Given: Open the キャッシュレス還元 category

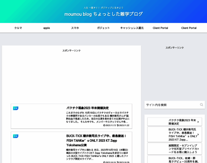Looking at the screenshot, I should click(x=132, y=28).
